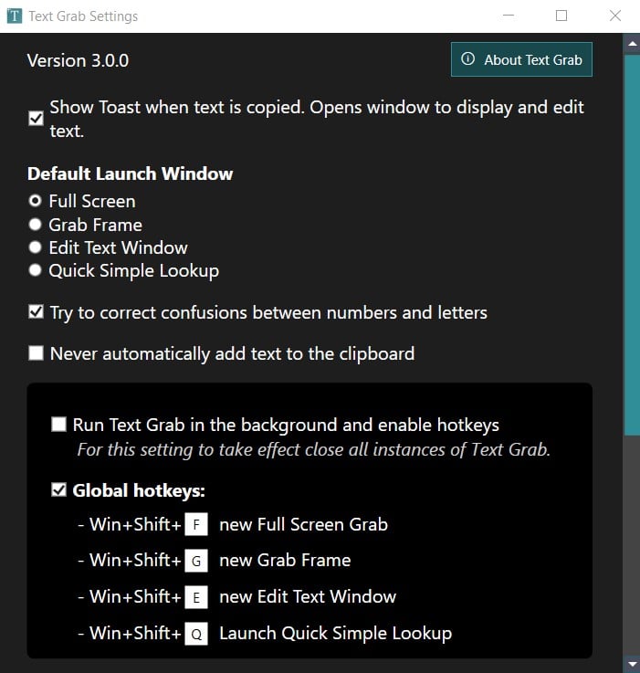The width and height of the screenshot is (640, 673).
Task: Click the F hotkey field for Full Screen Grab
Action: pos(196,525)
